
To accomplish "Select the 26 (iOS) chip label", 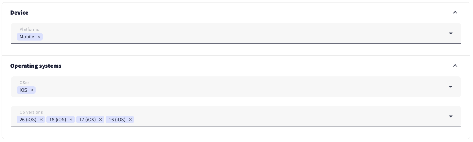I will (28, 120).
